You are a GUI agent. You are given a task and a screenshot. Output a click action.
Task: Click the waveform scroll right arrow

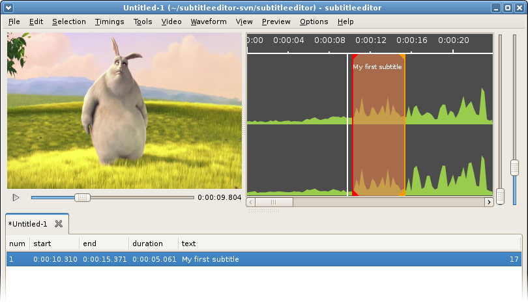(x=489, y=202)
